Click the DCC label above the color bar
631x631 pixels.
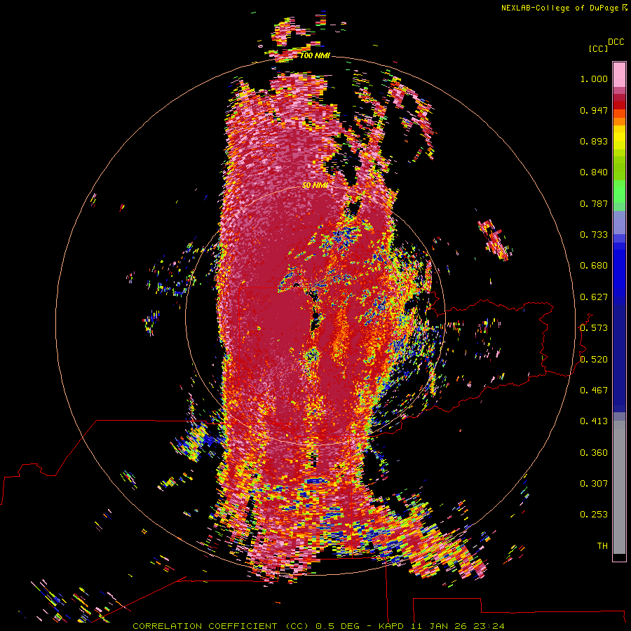[616, 42]
